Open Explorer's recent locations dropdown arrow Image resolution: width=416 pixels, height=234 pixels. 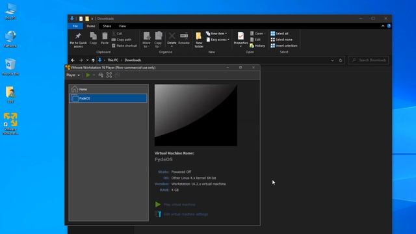click(x=87, y=60)
